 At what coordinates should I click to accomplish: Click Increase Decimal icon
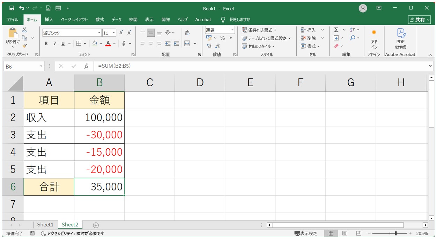pyautogui.click(x=209, y=46)
